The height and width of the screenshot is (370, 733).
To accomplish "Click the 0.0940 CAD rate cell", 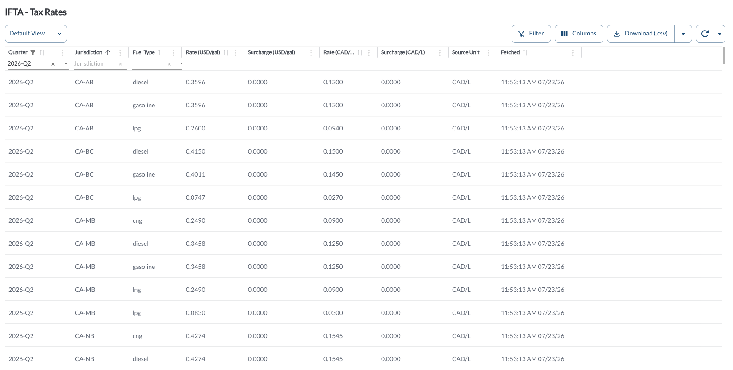I will click(333, 128).
